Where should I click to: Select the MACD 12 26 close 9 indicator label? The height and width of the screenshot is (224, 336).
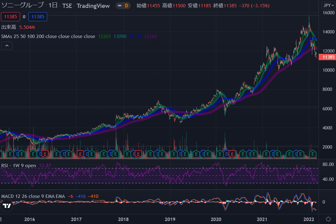point(33,196)
